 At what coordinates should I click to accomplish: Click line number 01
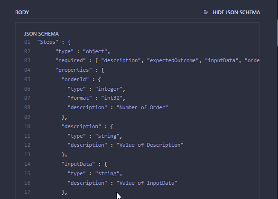pyautogui.click(x=27, y=42)
